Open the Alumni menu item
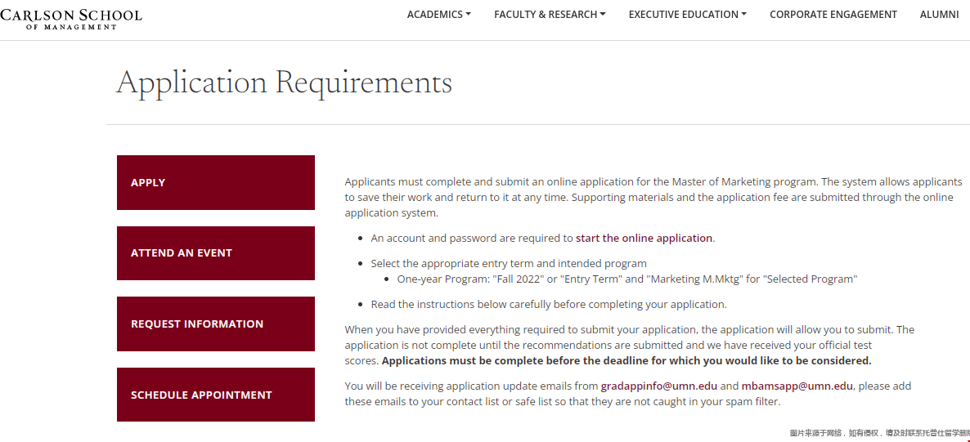This screenshot has width=970, height=442. tap(939, 14)
